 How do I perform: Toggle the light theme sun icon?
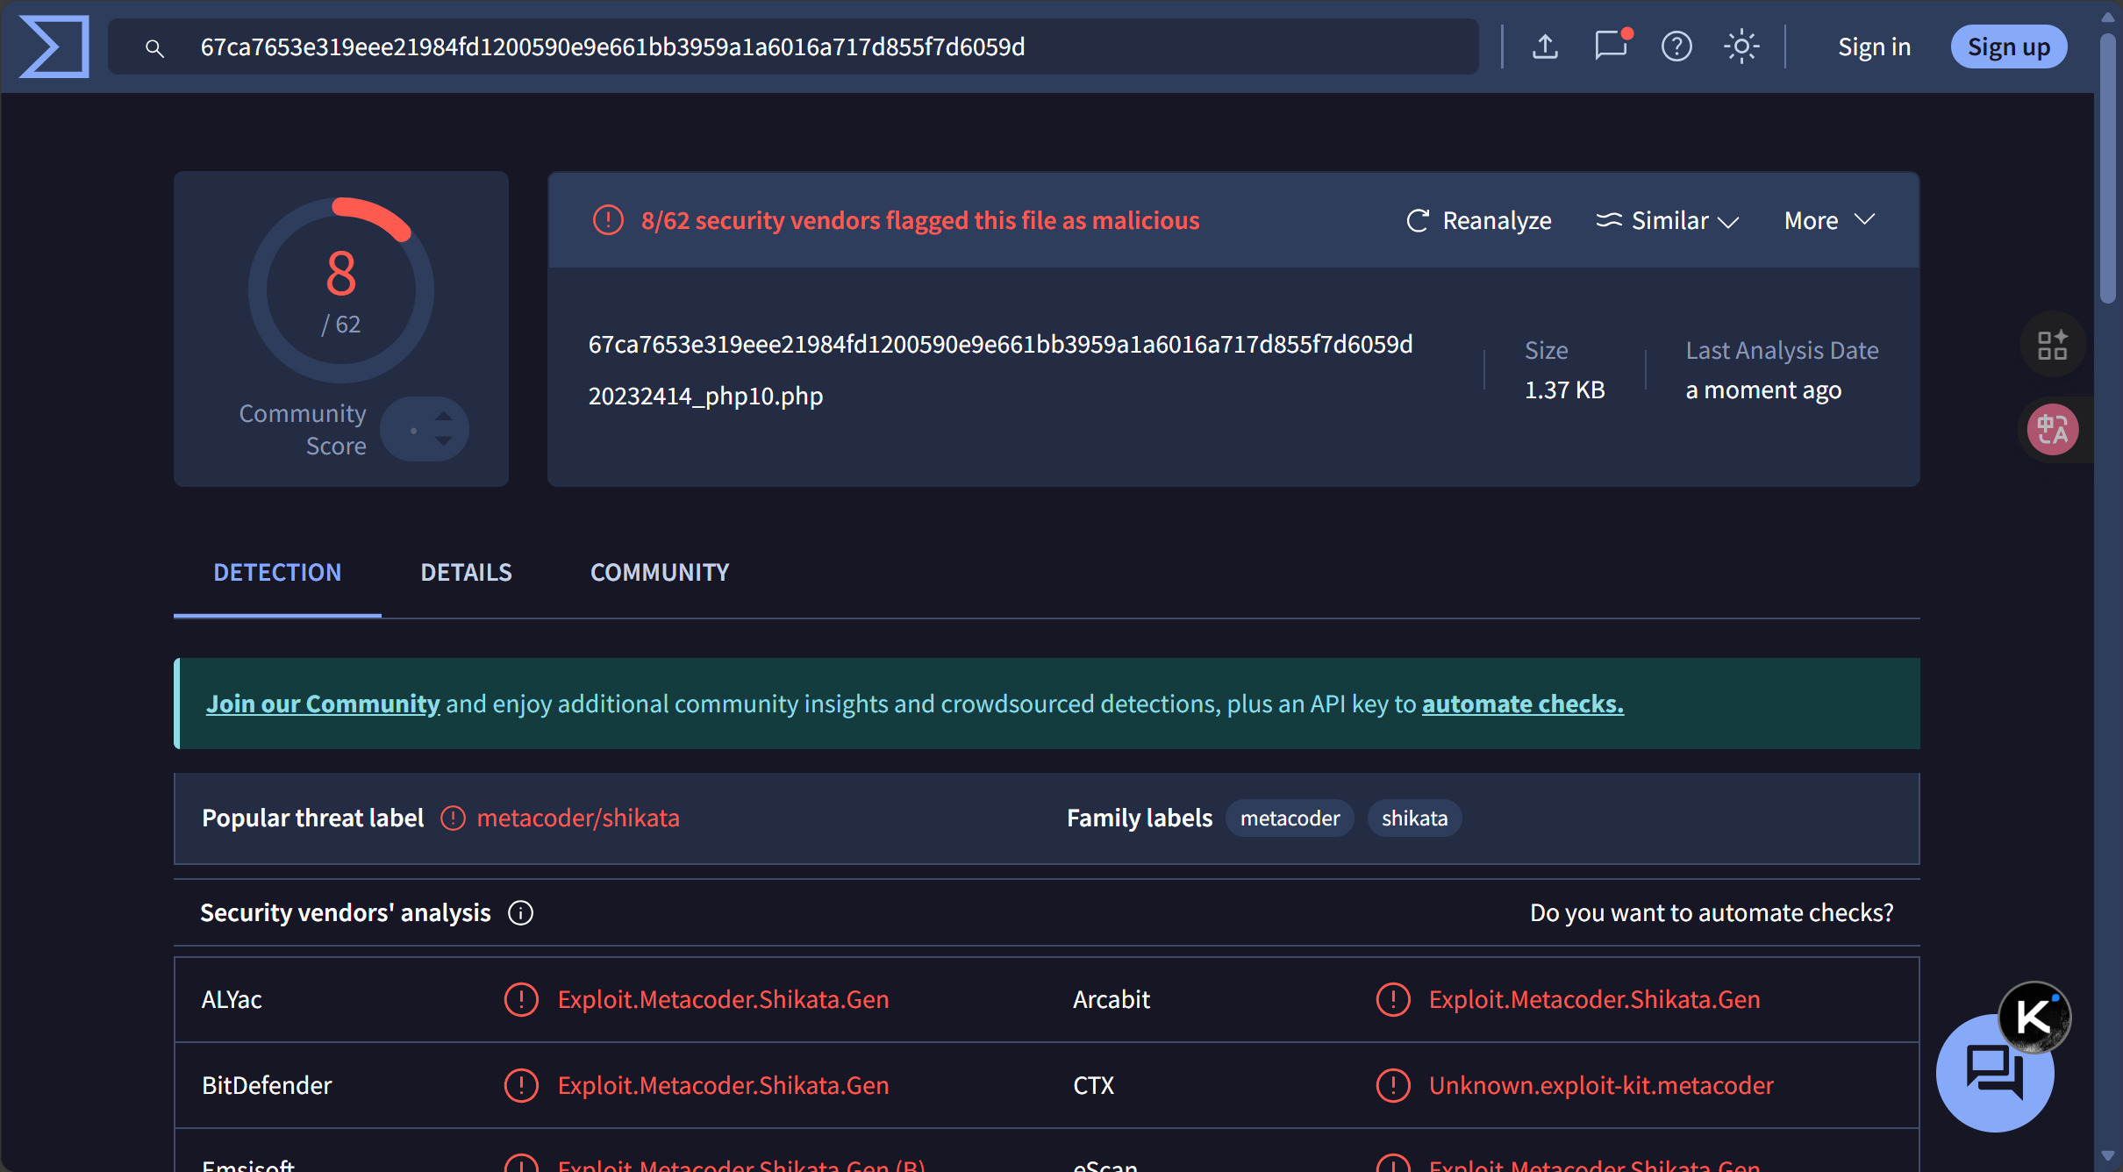point(1741,46)
